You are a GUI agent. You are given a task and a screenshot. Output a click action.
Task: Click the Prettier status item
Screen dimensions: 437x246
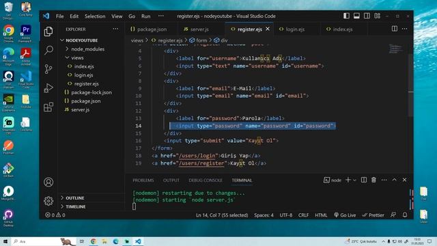(x=373, y=215)
